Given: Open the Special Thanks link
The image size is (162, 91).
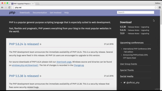Looking at the screenshot, I should 127,70.
